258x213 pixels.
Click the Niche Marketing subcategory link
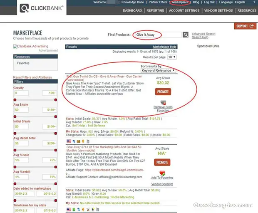[x=123, y=197]
